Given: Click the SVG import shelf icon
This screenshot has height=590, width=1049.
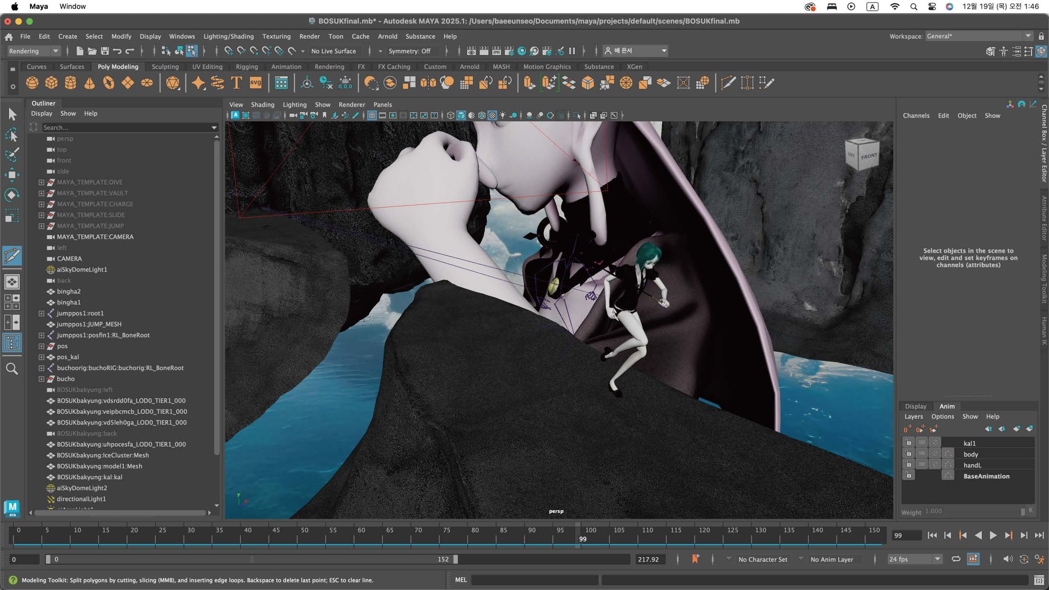Looking at the screenshot, I should [x=256, y=83].
